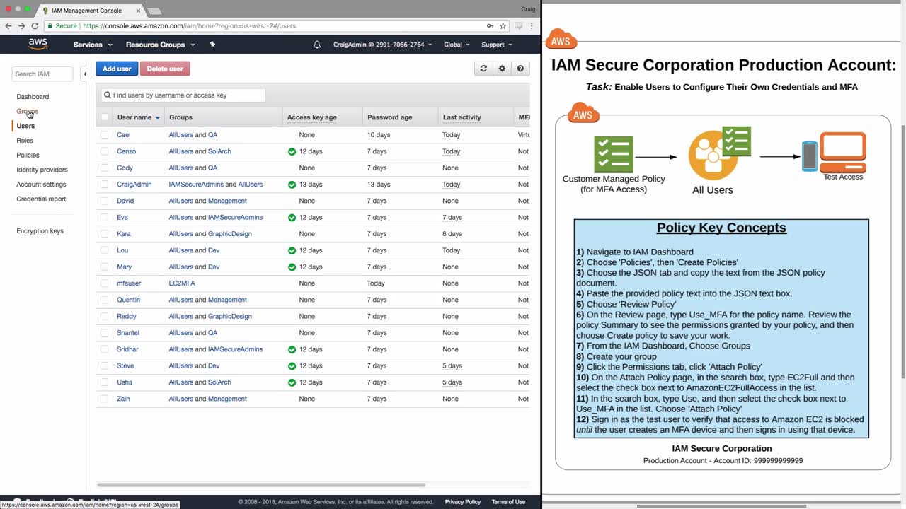
Task: Open the EC2MFA group link
Action: 182,283
